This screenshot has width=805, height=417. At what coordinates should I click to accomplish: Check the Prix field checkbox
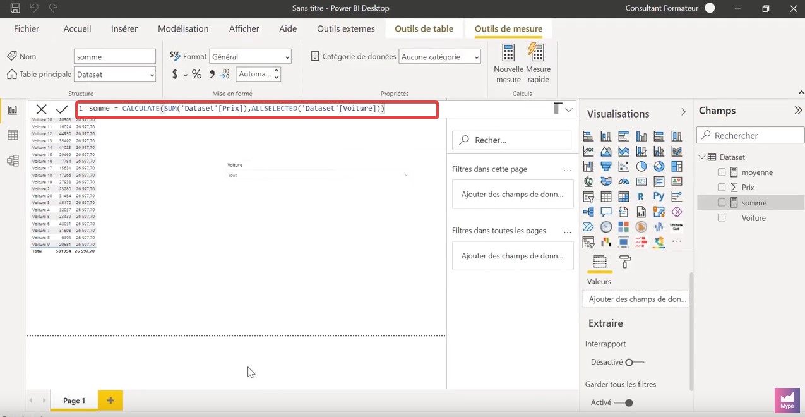(722, 187)
